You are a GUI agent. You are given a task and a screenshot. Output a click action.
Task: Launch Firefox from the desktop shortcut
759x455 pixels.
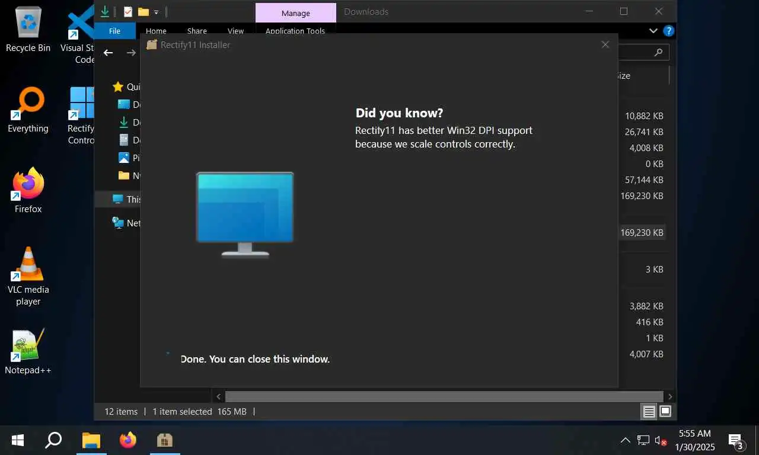pyautogui.click(x=28, y=191)
